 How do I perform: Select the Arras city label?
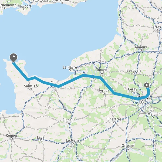tap(157, 27)
